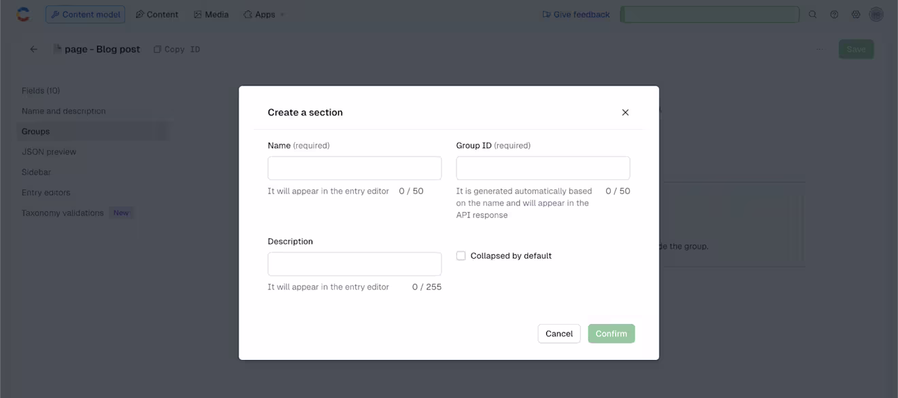Click the green Save button
The height and width of the screenshot is (398, 898).
pos(856,49)
